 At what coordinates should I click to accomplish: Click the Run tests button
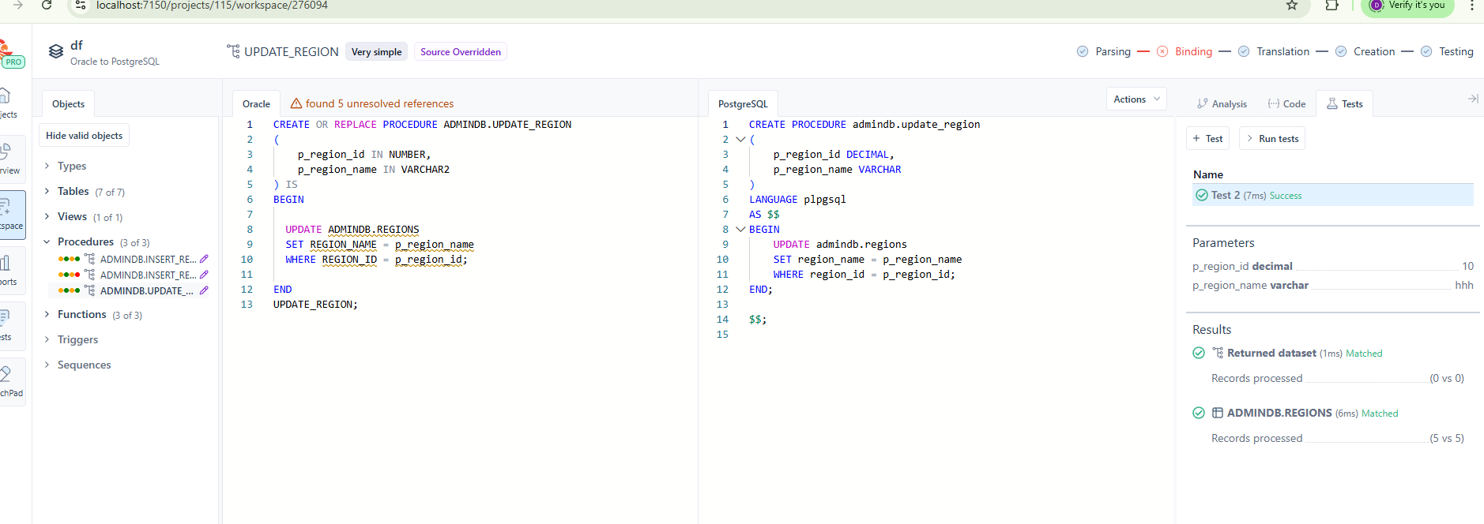[x=1271, y=139]
